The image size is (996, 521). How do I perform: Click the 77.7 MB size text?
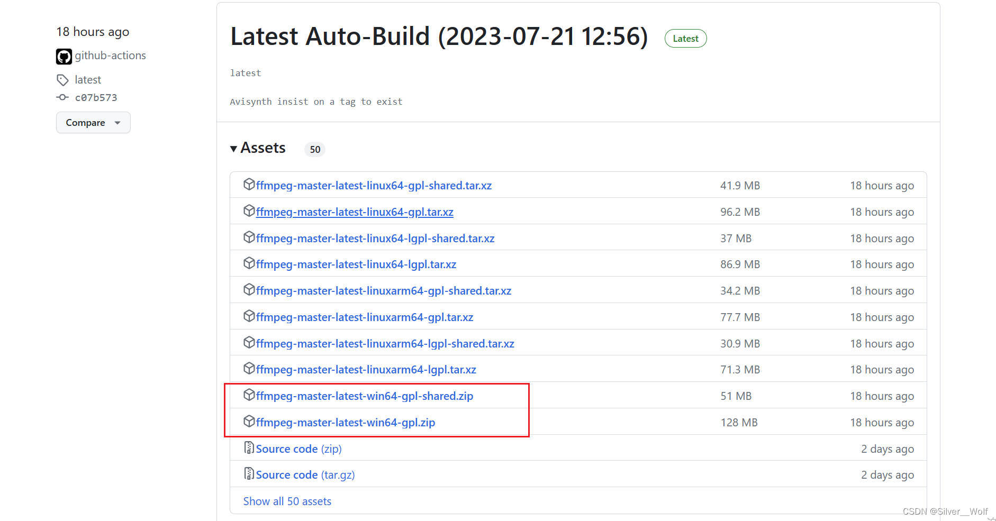tap(740, 317)
